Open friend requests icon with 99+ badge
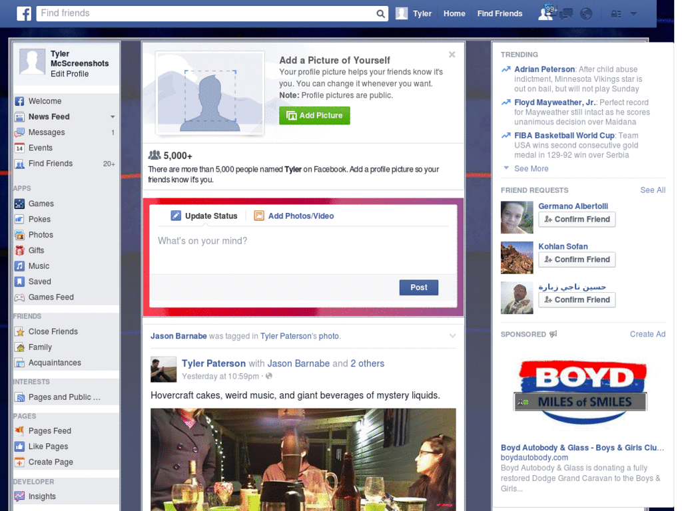Viewport: 682px width, 511px height. [x=547, y=13]
